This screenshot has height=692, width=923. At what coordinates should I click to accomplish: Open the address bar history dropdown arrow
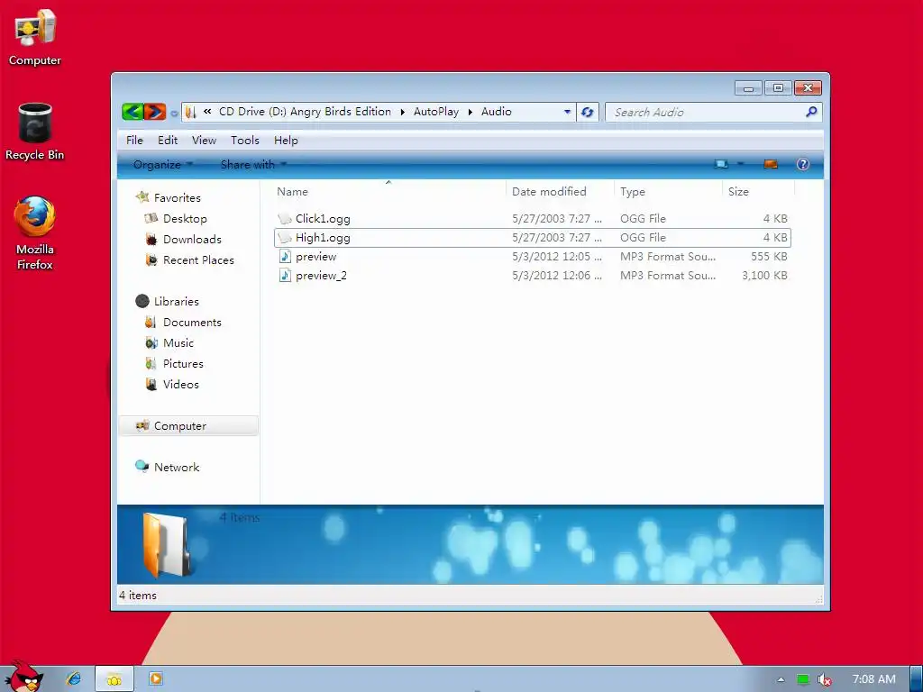coord(568,111)
